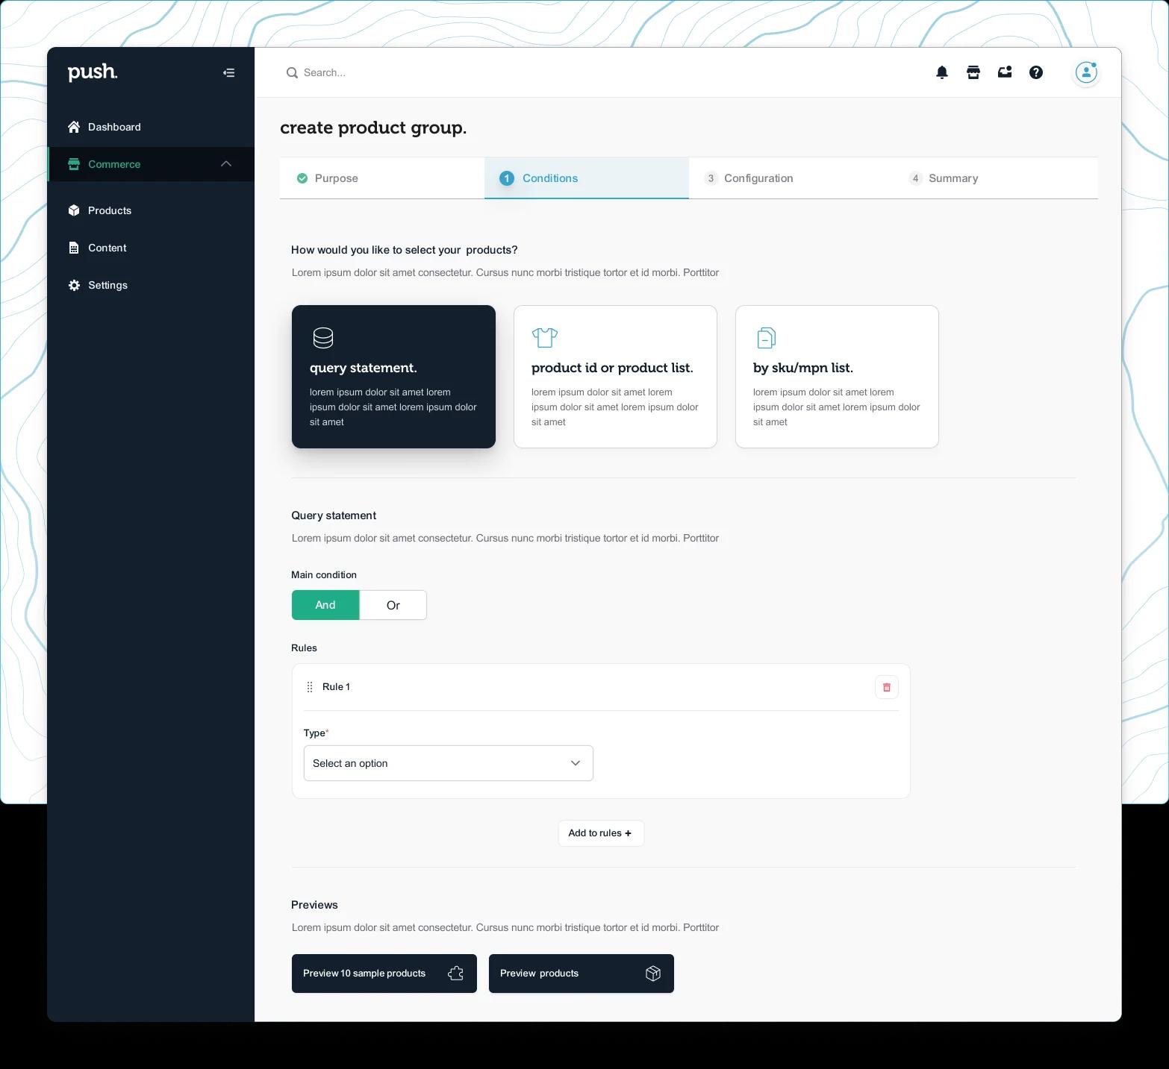
Task: Grab the Rule 1 drag handle
Action: (310, 687)
